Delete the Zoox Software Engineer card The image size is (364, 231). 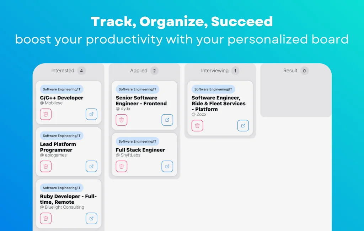click(197, 126)
